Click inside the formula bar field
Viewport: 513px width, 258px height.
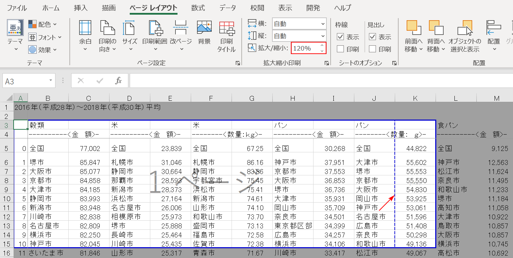tap(321, 81)
